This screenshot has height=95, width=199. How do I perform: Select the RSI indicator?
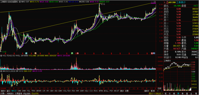[73, 91]
